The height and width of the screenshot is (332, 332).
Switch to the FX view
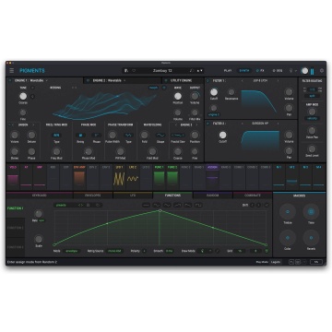(x=260, y=71)
